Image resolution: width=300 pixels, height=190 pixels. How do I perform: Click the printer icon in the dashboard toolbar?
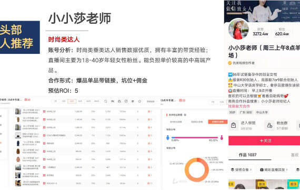[x=119, y=101]
